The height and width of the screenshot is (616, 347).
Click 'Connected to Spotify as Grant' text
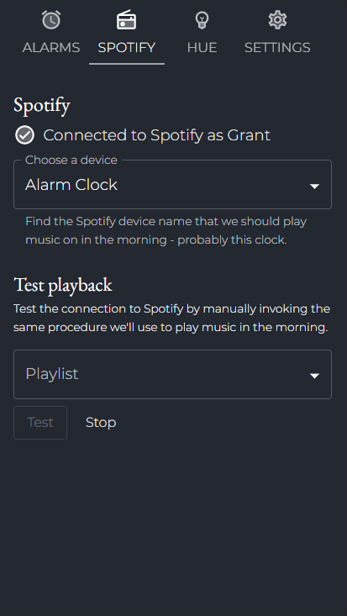pos(157,135)
